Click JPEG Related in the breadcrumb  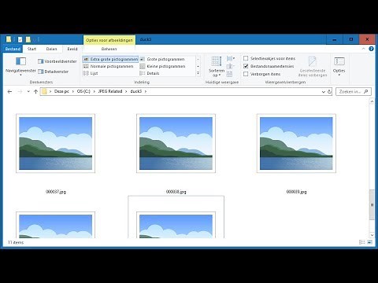pos(110,91)
